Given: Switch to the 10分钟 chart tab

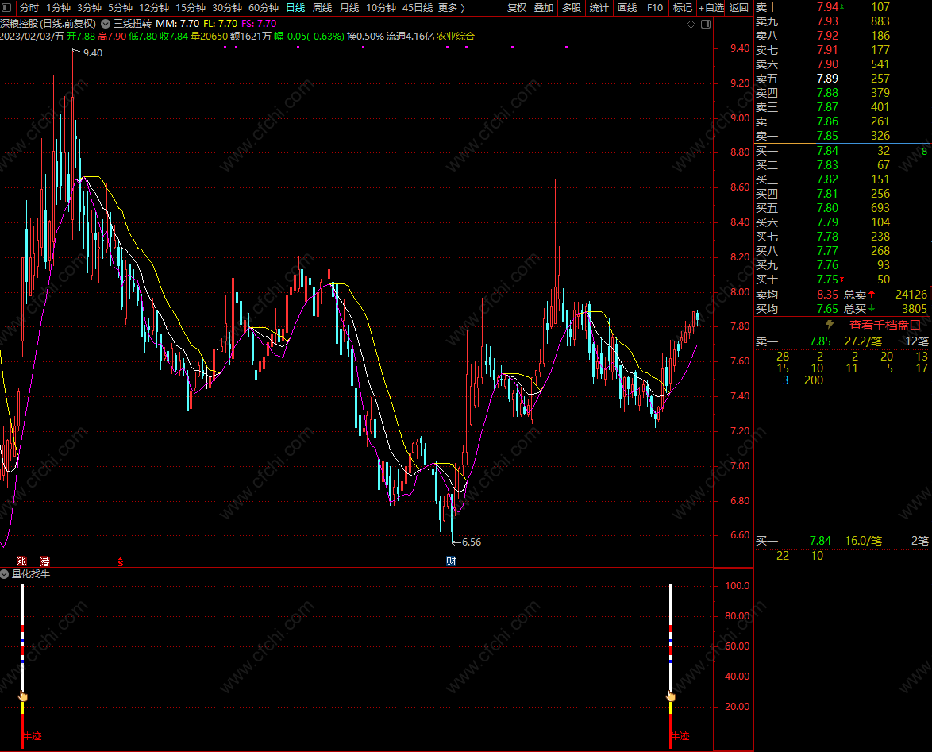Looking at the screenshot, I should 381,8.
